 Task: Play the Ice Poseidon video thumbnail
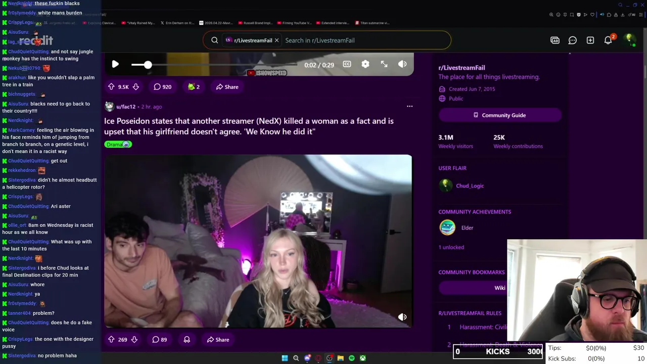coord(258,241)
